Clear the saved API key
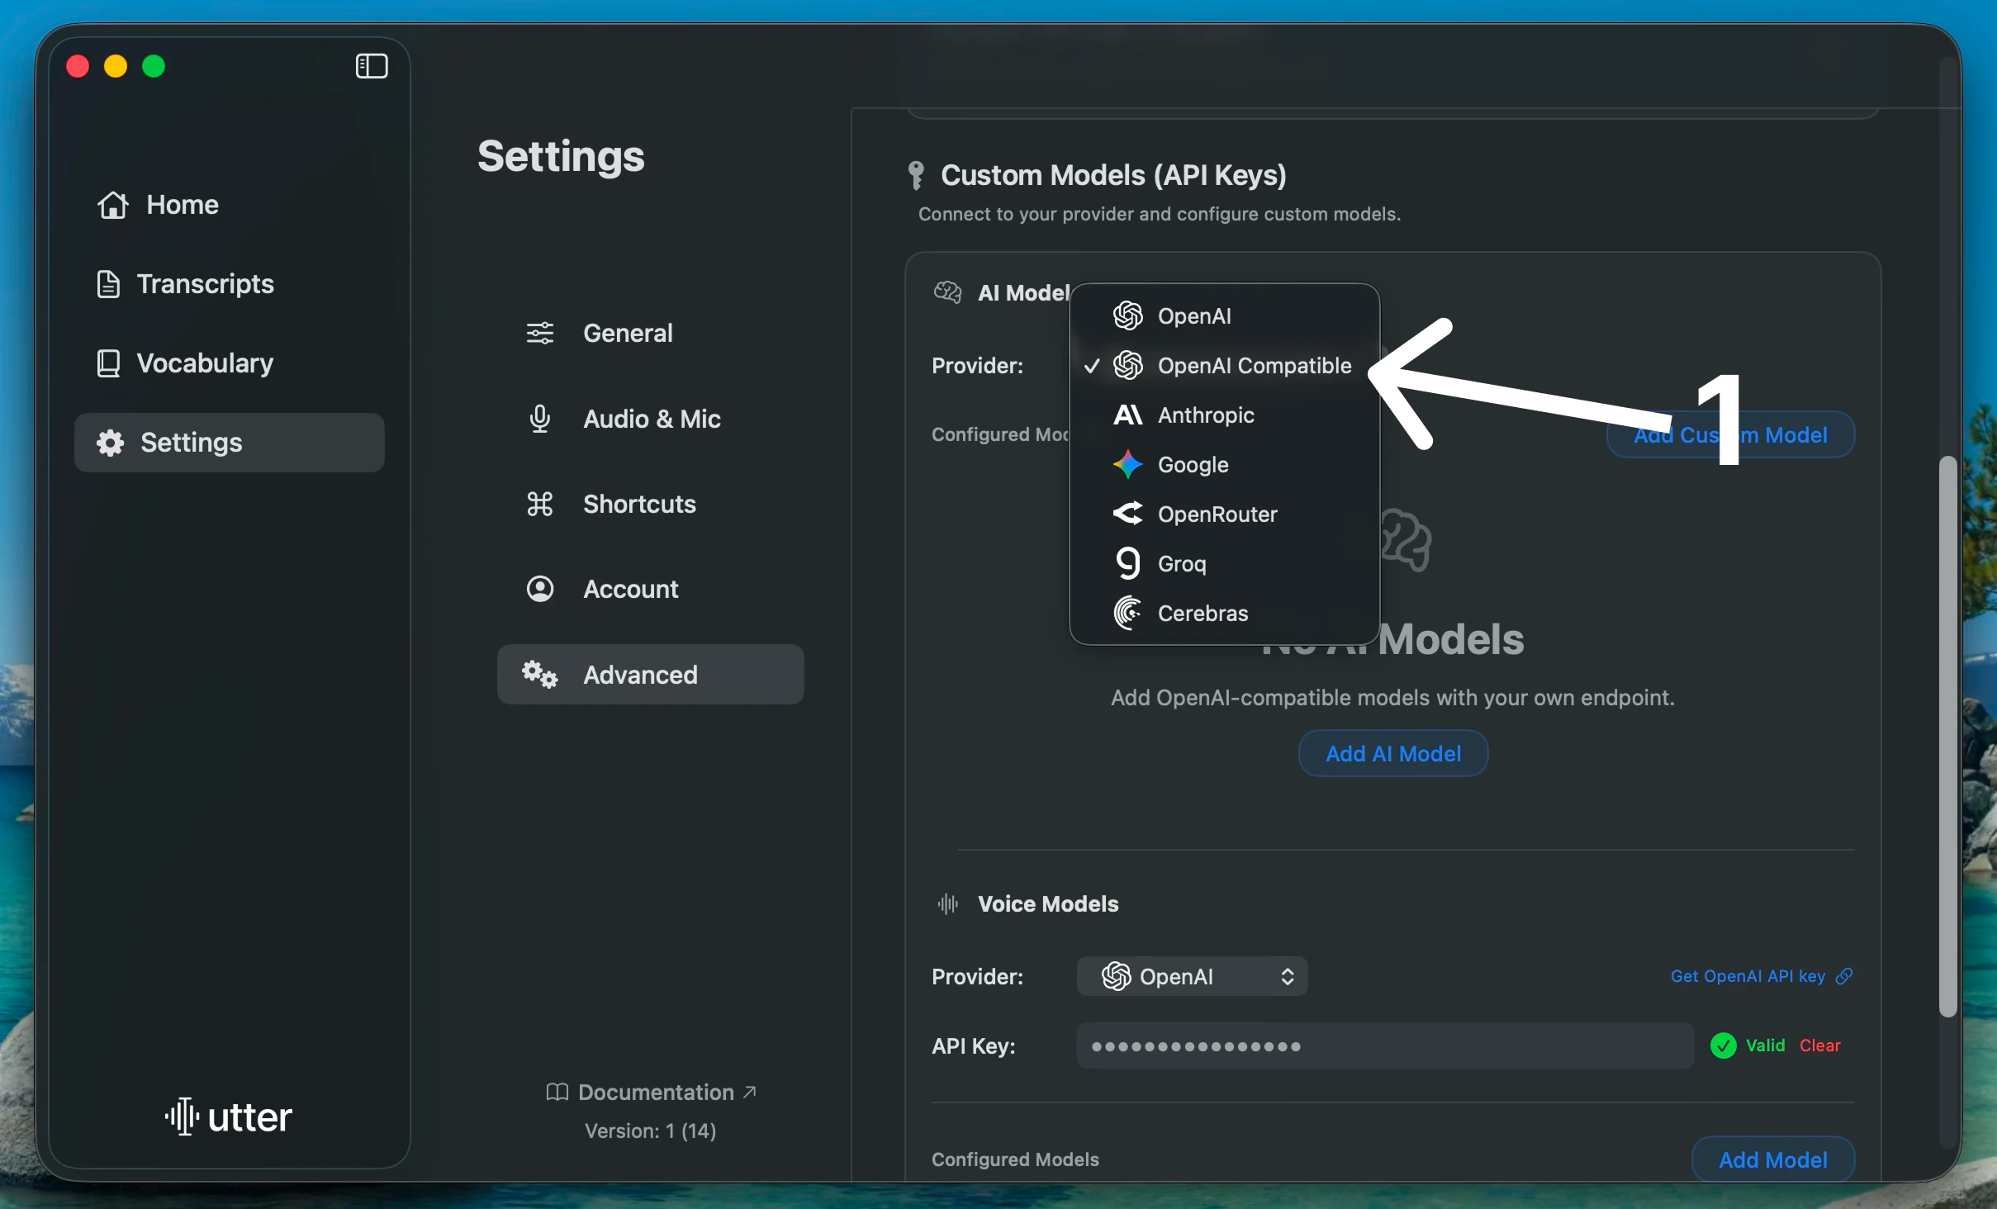 coord(1819,1045)
